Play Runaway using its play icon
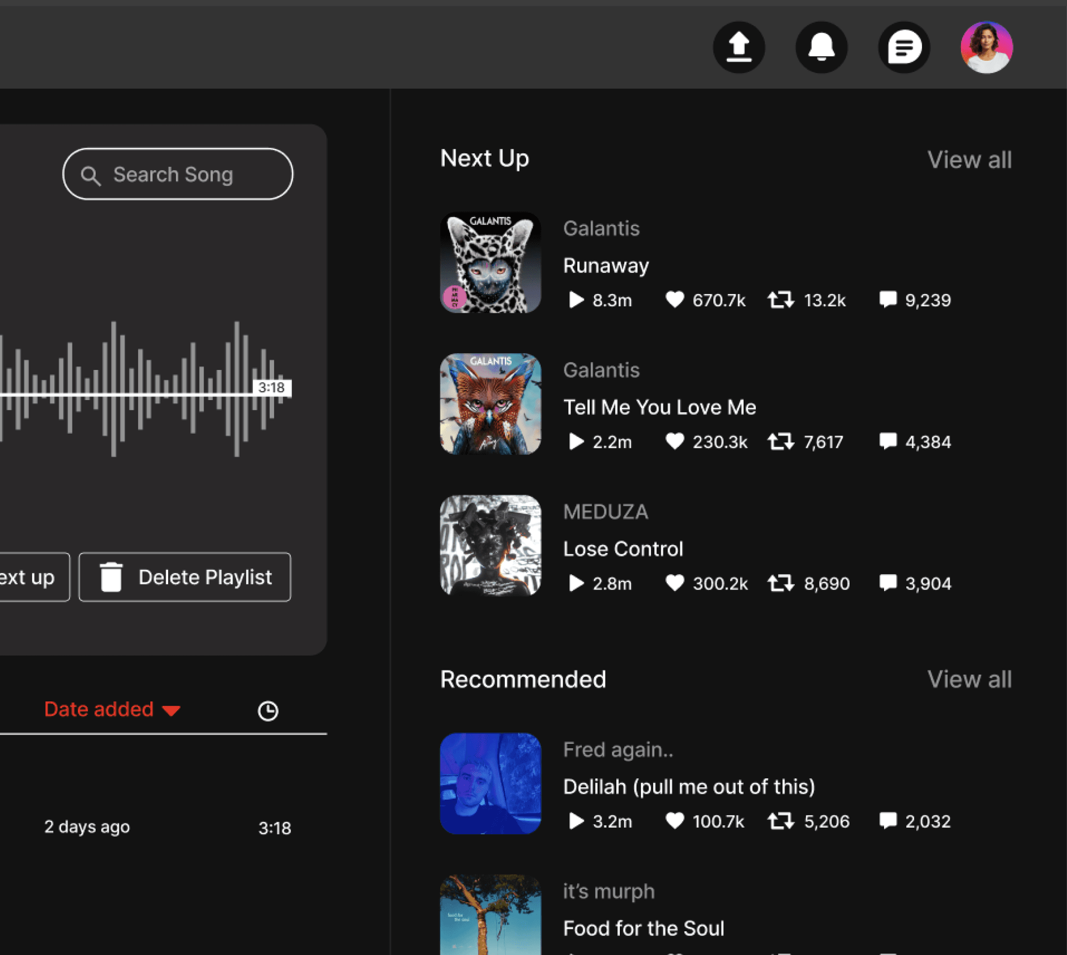This screenshot has width=1067, height=955. [x=576, y=300]
